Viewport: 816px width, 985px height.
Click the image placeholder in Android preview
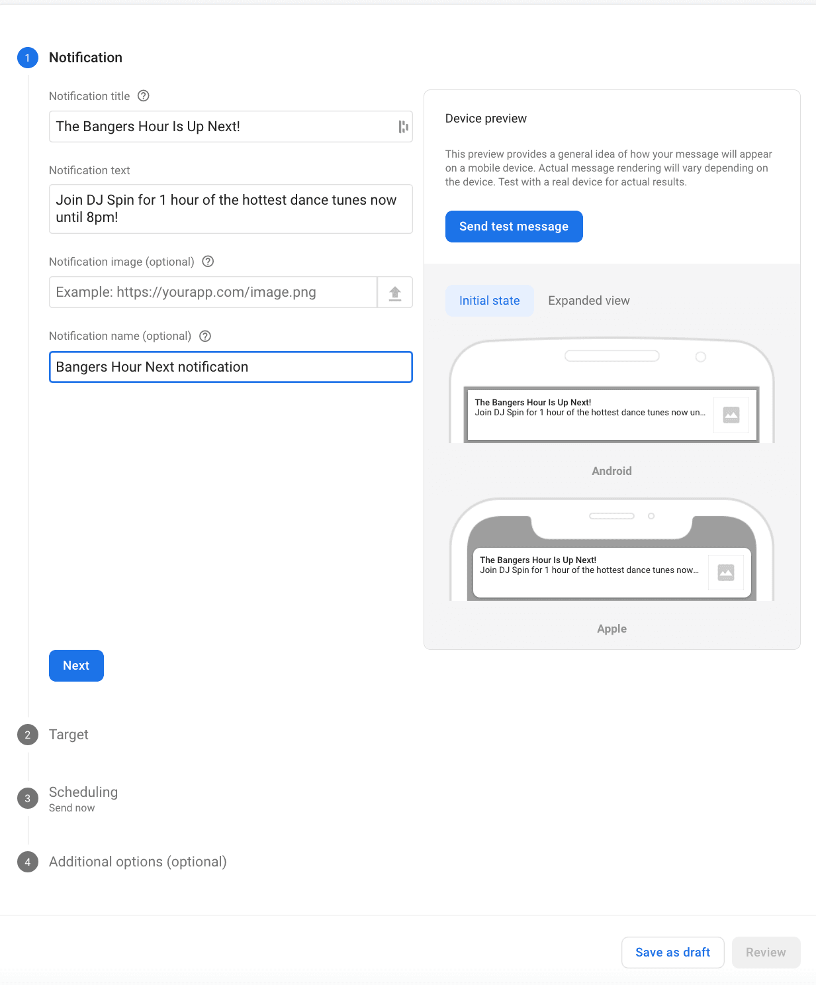(x=731, y=413)
